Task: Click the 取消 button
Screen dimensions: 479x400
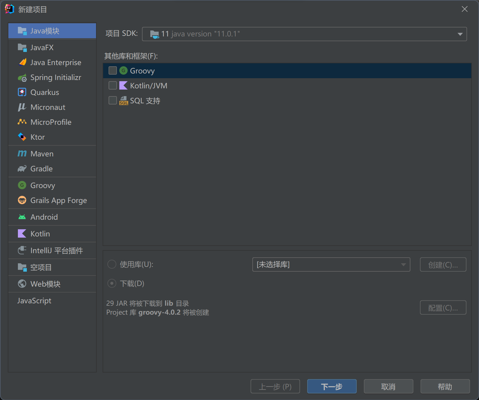Action: [388, 387]
